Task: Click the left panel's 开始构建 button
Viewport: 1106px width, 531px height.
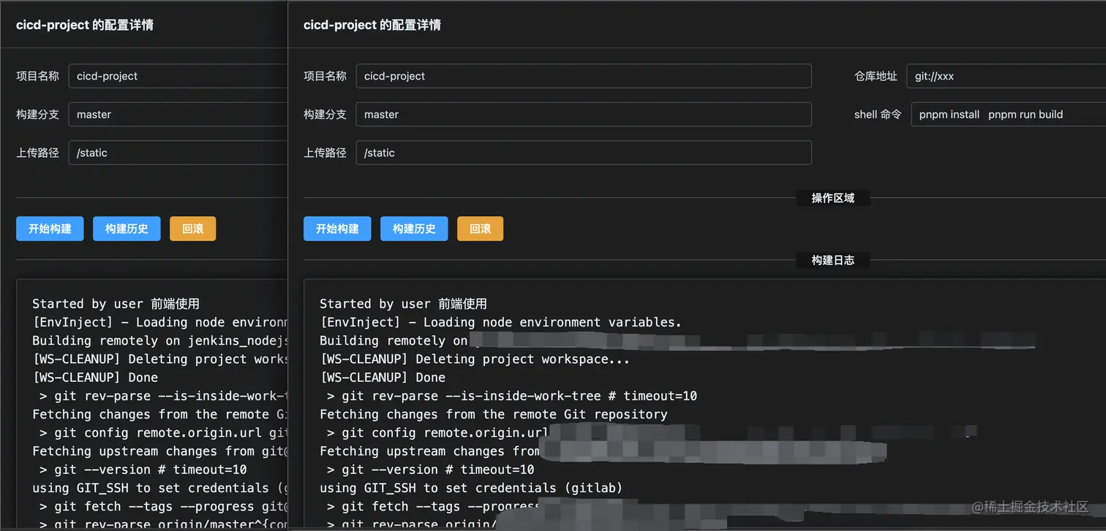Action: click(x=50, y=228)
